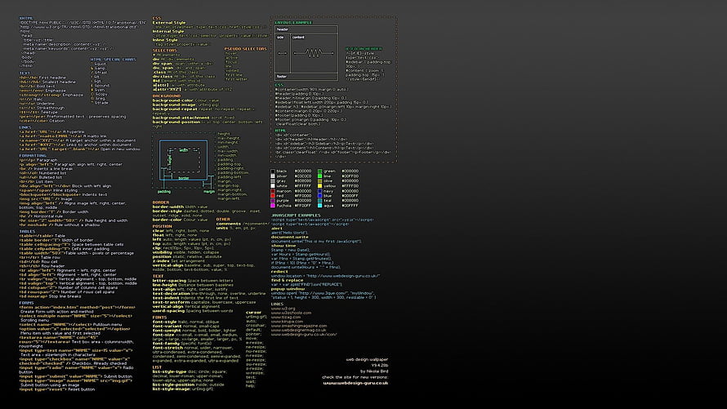Click the POSITION section heading
This screenshot has width=727, height=409.
pos(163,226)
